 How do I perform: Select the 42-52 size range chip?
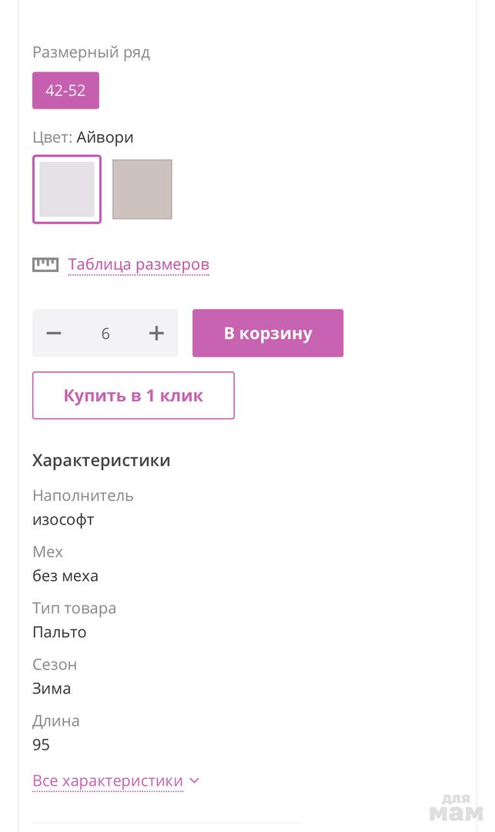pos(65,90)
